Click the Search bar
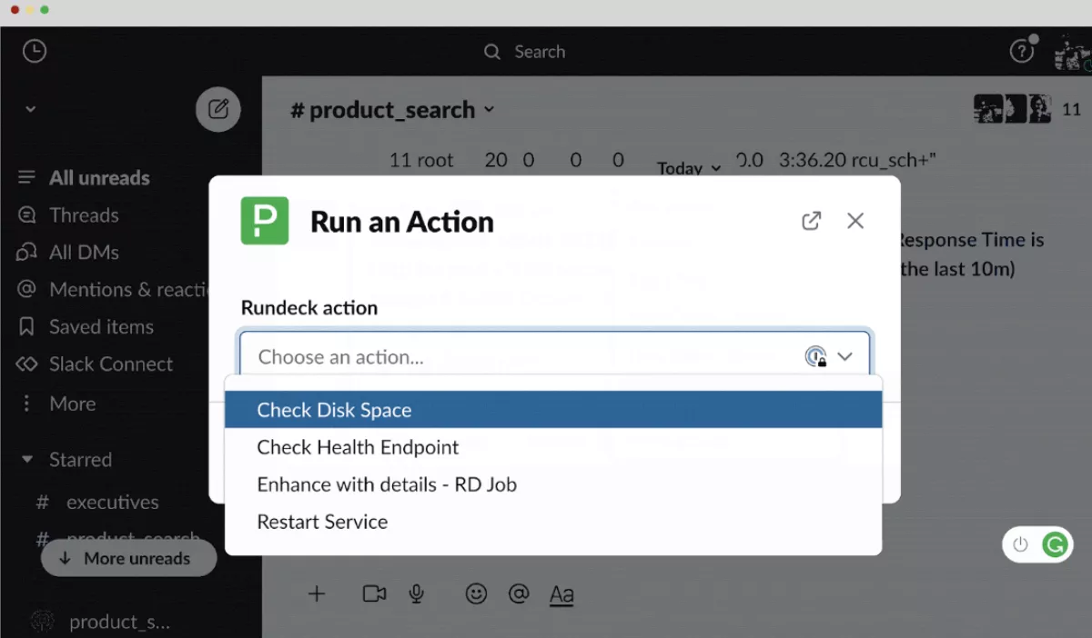Screen dimensions: 1092x638 (x=525, y=52)
